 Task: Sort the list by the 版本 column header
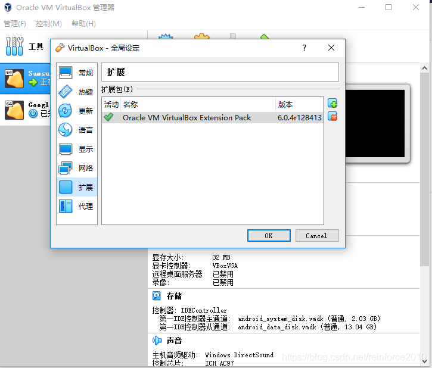[299, 105]
